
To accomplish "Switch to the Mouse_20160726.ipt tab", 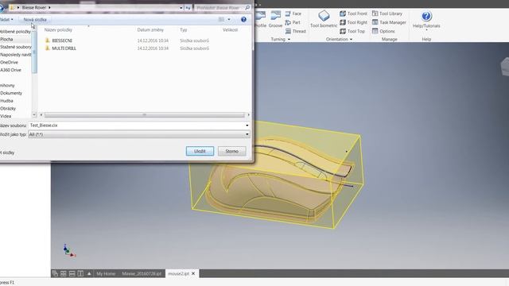I will [x=142, y=273].
